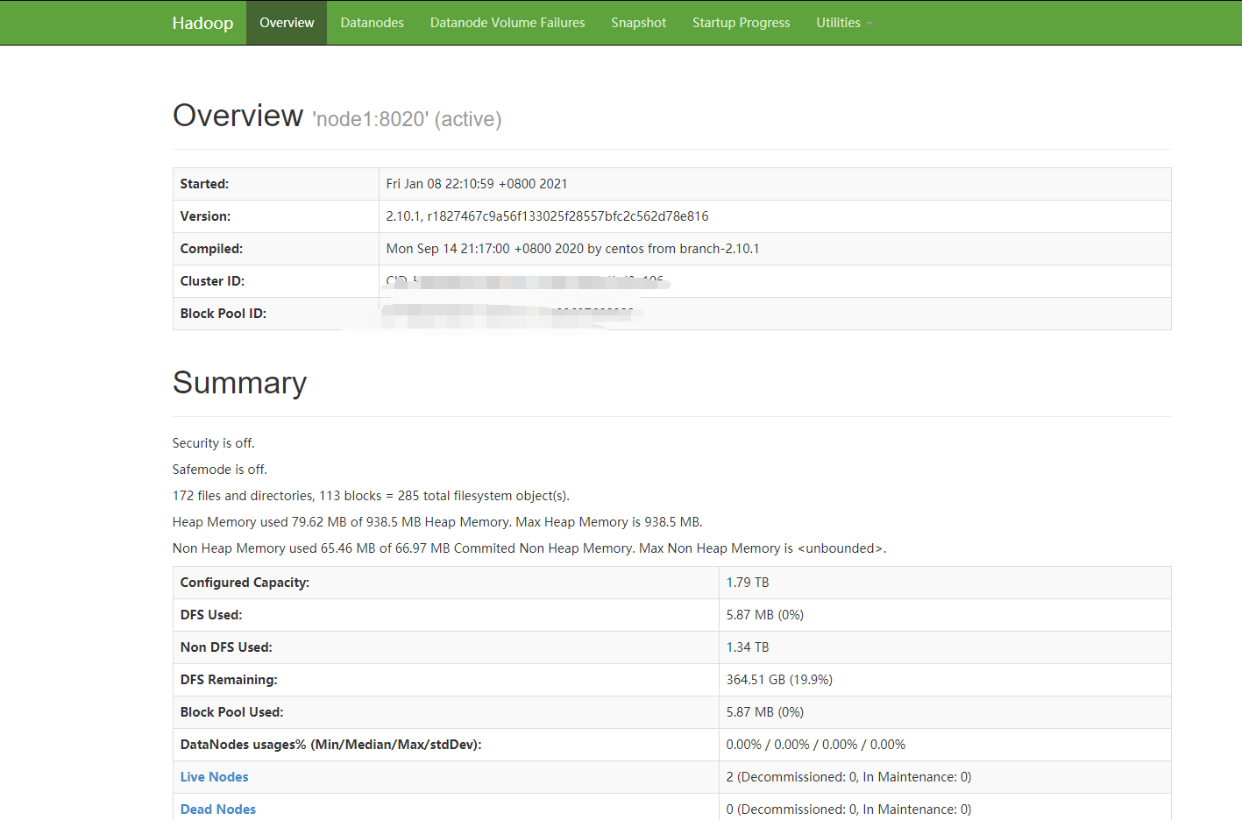Click the DataNodes usages% label
Image resolution: width=1242 pixels, height=820 pixels.
click(330, 745)
